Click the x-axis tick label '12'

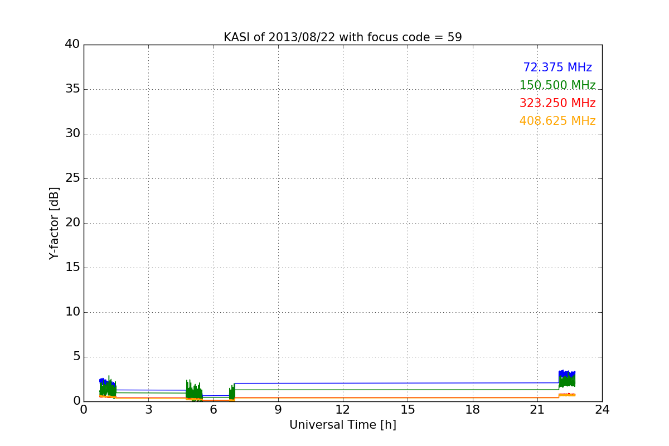343,410
